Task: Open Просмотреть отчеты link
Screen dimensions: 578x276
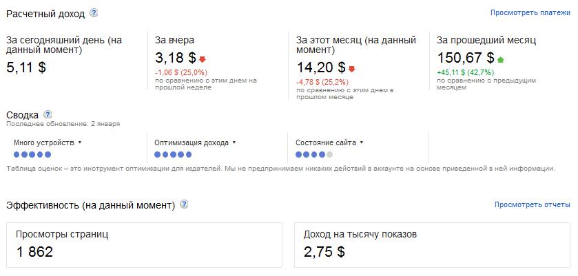Action: click(533, 204)
